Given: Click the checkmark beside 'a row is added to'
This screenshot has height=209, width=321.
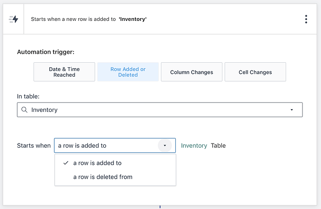Looking at the screenshot, I should coord(66,163).
